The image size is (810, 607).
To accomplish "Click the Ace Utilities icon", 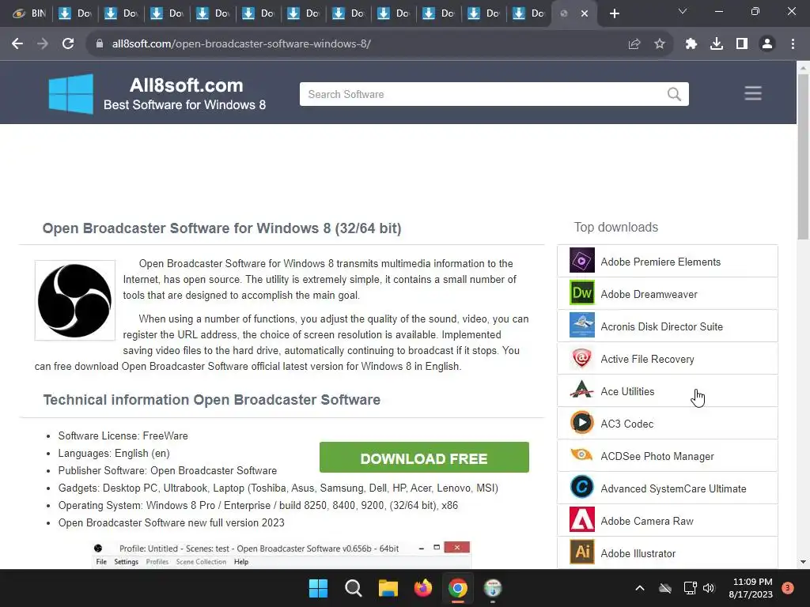I will [581, 390].
